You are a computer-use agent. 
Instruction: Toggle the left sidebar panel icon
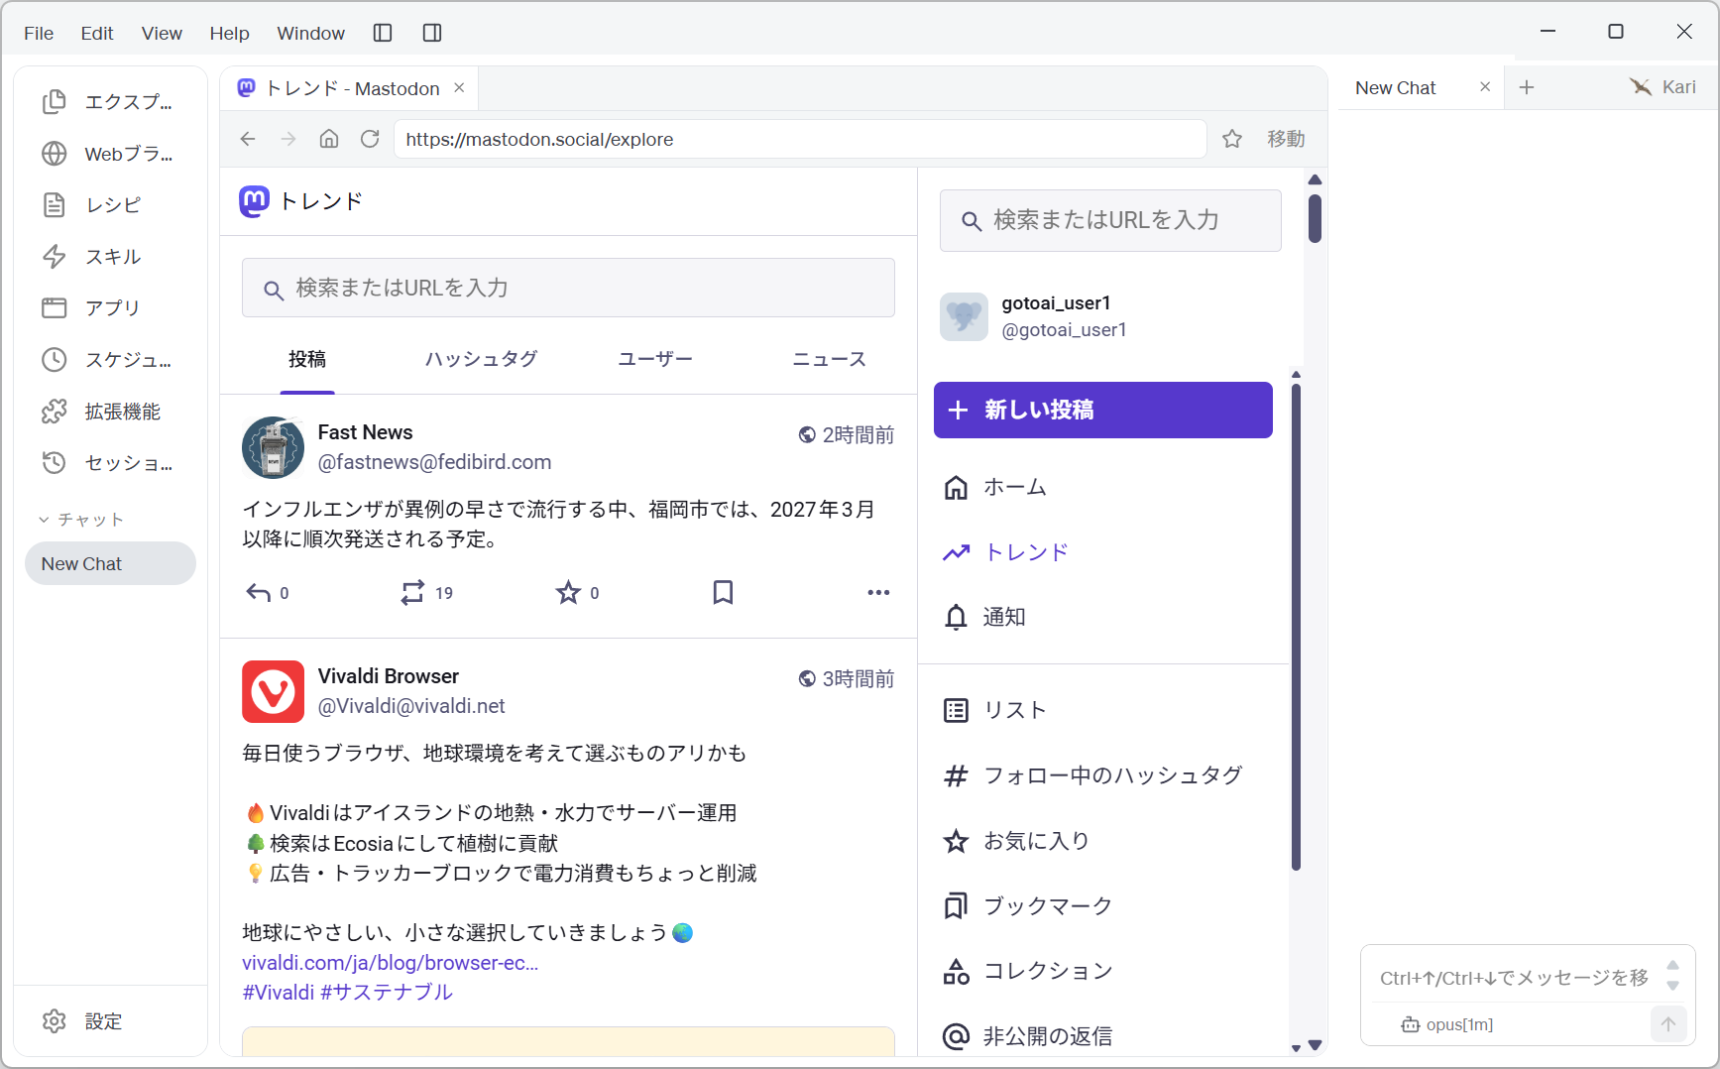click(x=383, y=33)
